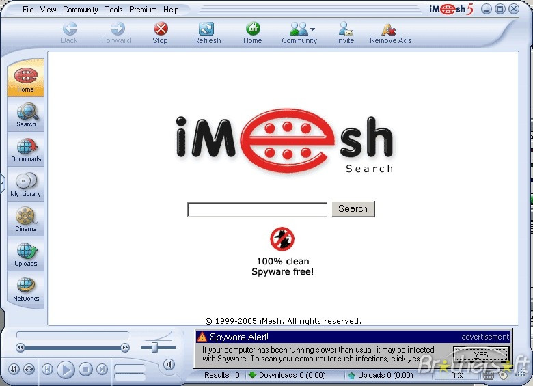Toggle repeat with the circular arrows button
Viewport: 533px width, 386px height.
(x=29, y=370)
